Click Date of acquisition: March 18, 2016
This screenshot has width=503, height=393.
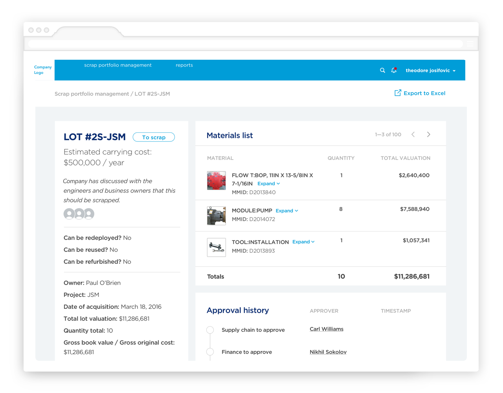tap(113, 307)
